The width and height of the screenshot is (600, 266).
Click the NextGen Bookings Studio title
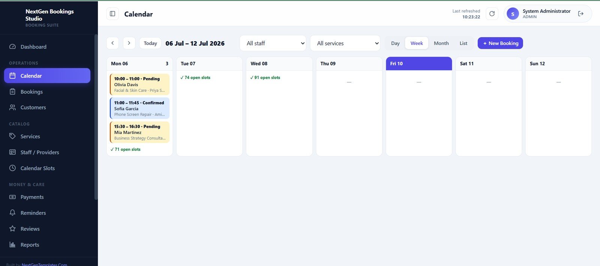(x=49, y=15)
